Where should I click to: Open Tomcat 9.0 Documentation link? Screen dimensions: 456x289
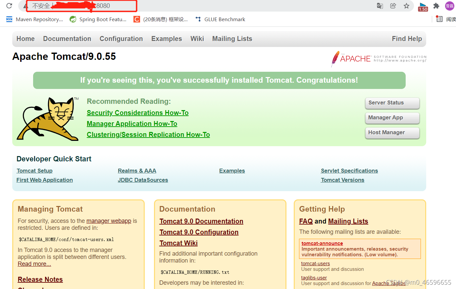[x=201, y=221]
